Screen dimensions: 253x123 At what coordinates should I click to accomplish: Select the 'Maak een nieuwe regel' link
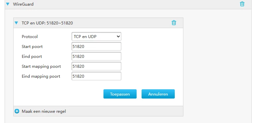[44, 111]
